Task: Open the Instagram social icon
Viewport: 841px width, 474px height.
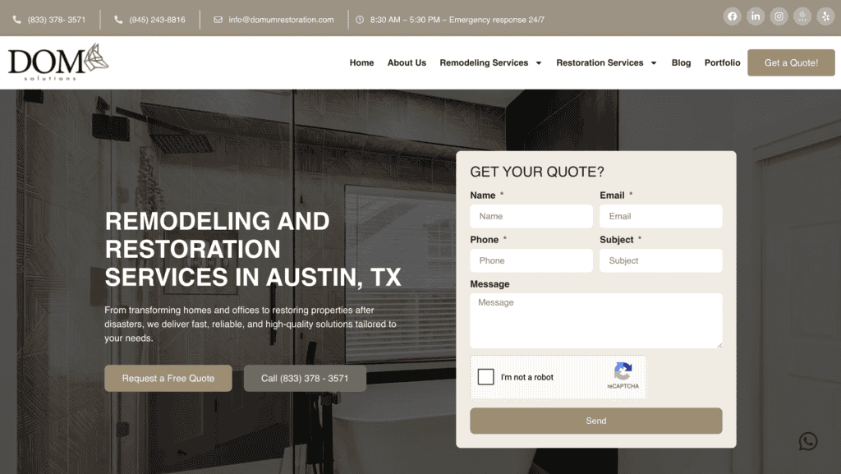Action: 779,16
